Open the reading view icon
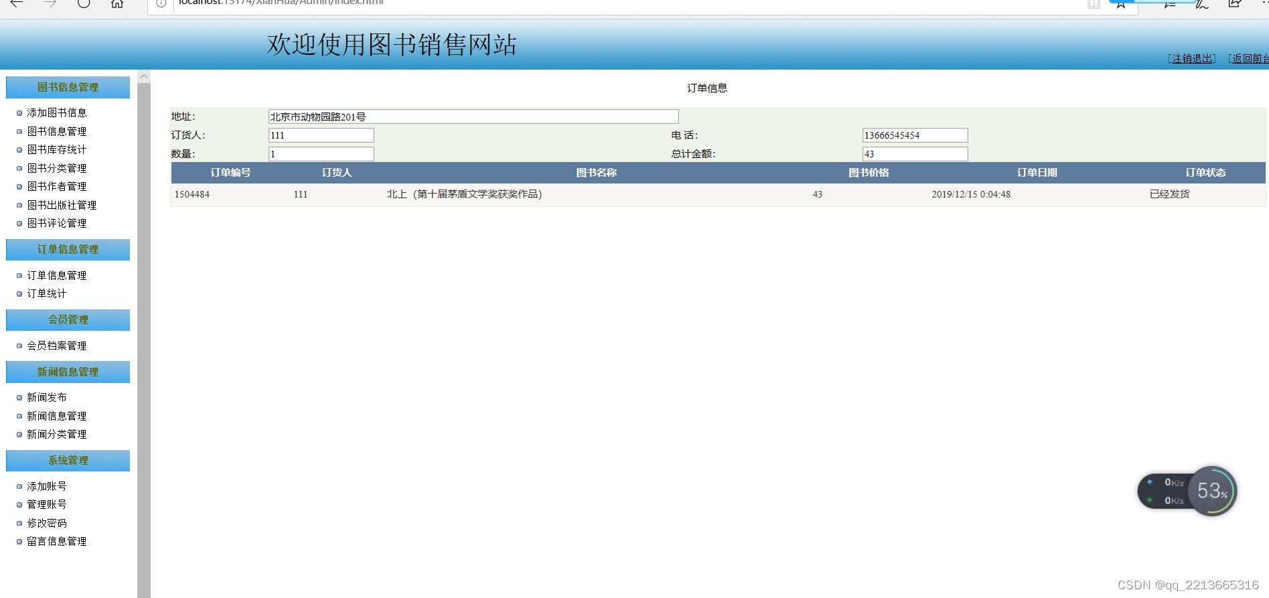This screenshot has width=1269, height=598. pyautogui.click(x=1094, y=3)
